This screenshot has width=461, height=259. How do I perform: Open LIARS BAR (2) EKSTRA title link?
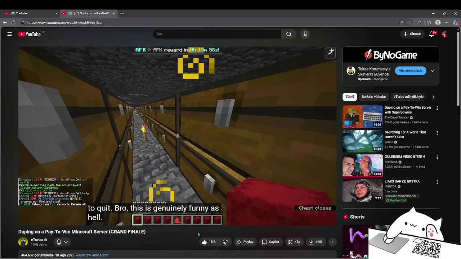pyautogui.click(x=402, y=182)
